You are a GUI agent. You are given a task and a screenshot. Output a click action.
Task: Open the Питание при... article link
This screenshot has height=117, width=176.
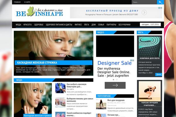pos(114,115)
